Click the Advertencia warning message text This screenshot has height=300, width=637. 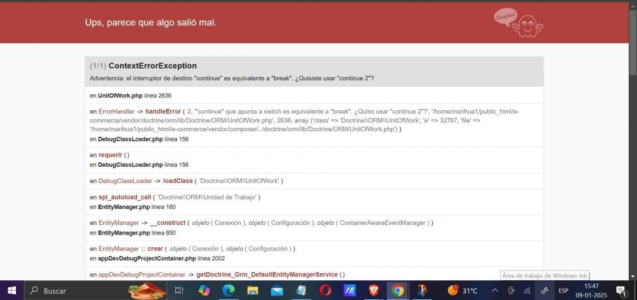232,78
